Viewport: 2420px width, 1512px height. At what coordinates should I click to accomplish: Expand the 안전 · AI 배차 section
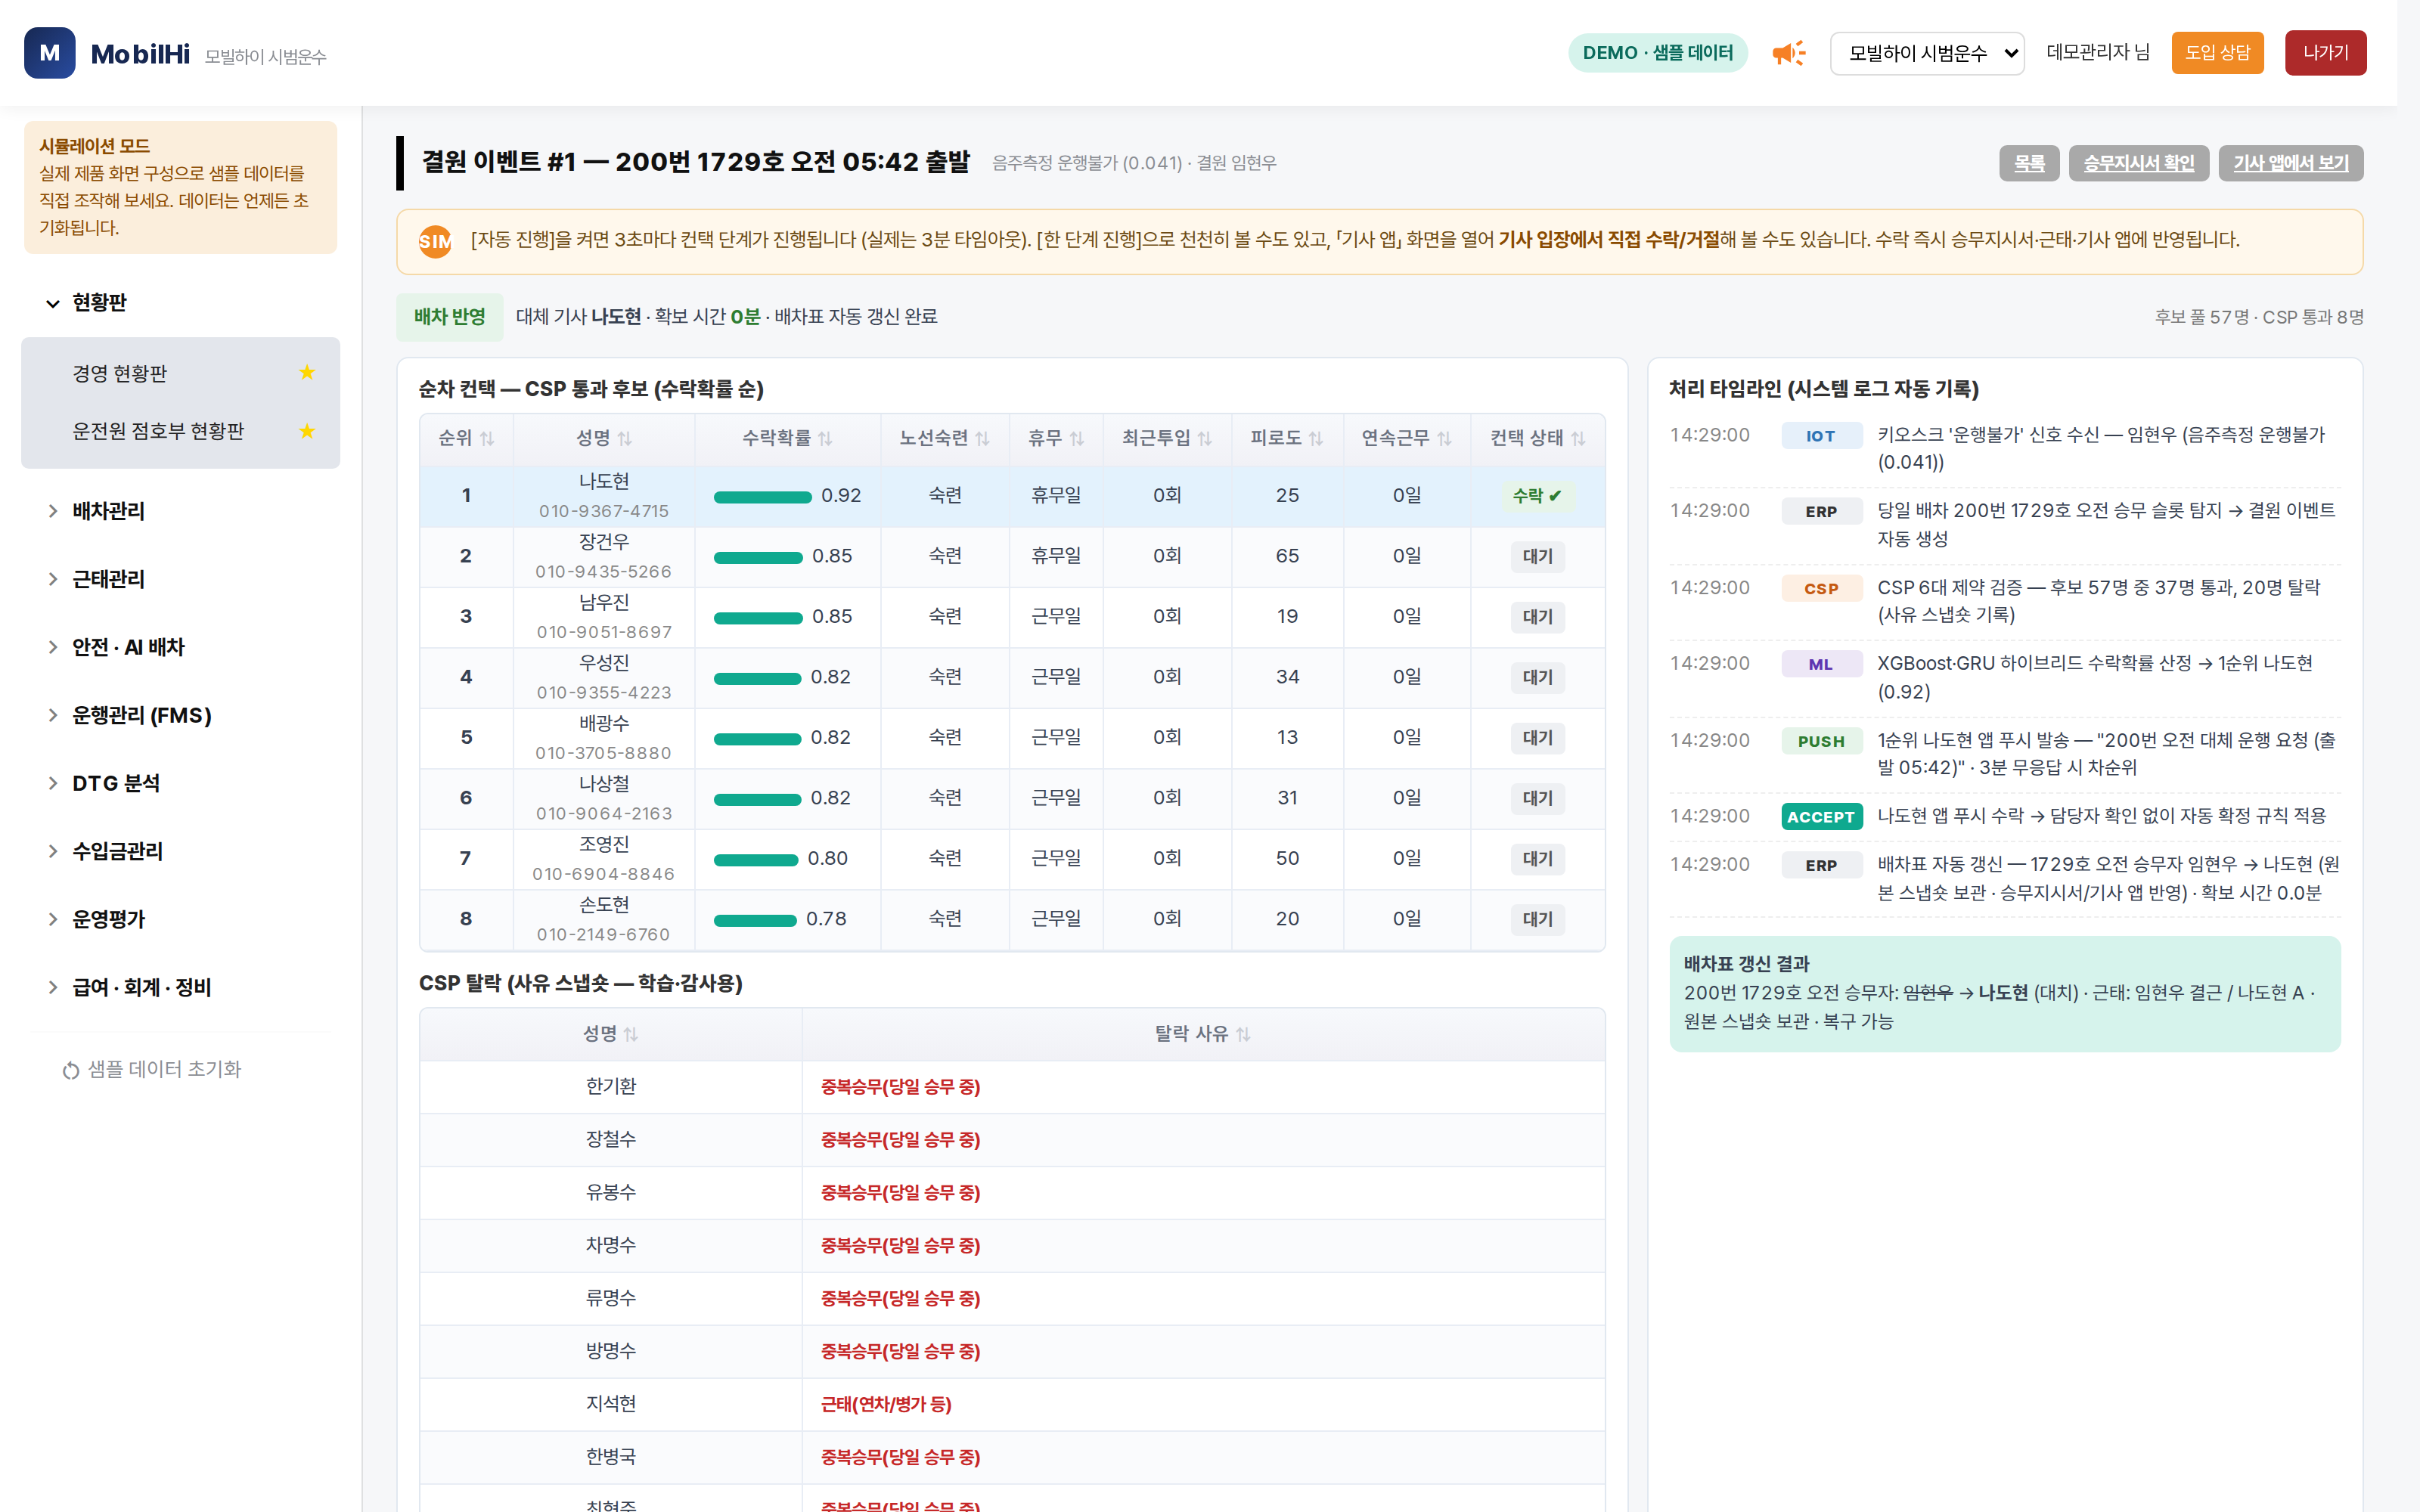180,647
